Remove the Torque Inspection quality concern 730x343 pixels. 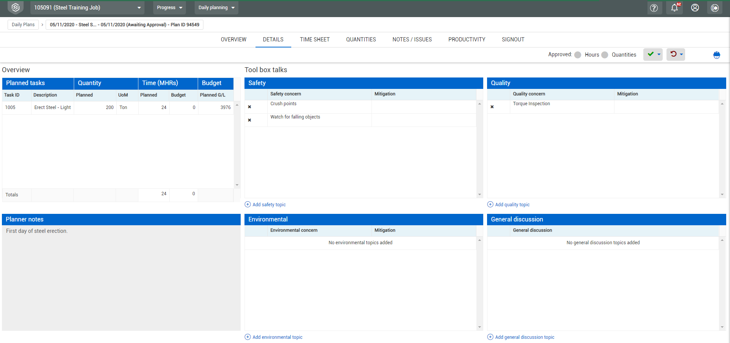pyautogui.click(x=492, y=107)
